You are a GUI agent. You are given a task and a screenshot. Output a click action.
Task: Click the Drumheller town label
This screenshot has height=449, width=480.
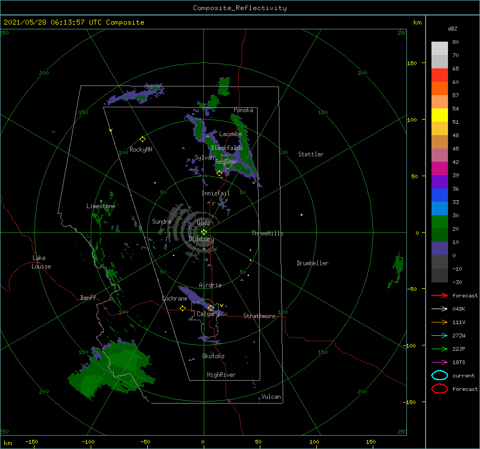313,263
